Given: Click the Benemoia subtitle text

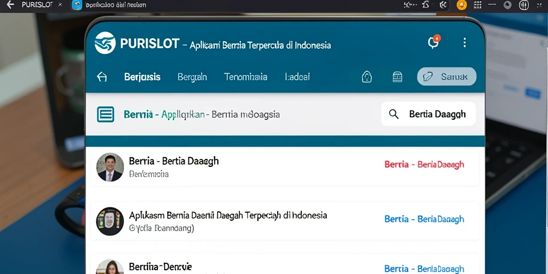Looking at the screenshot, I should 149,174.
